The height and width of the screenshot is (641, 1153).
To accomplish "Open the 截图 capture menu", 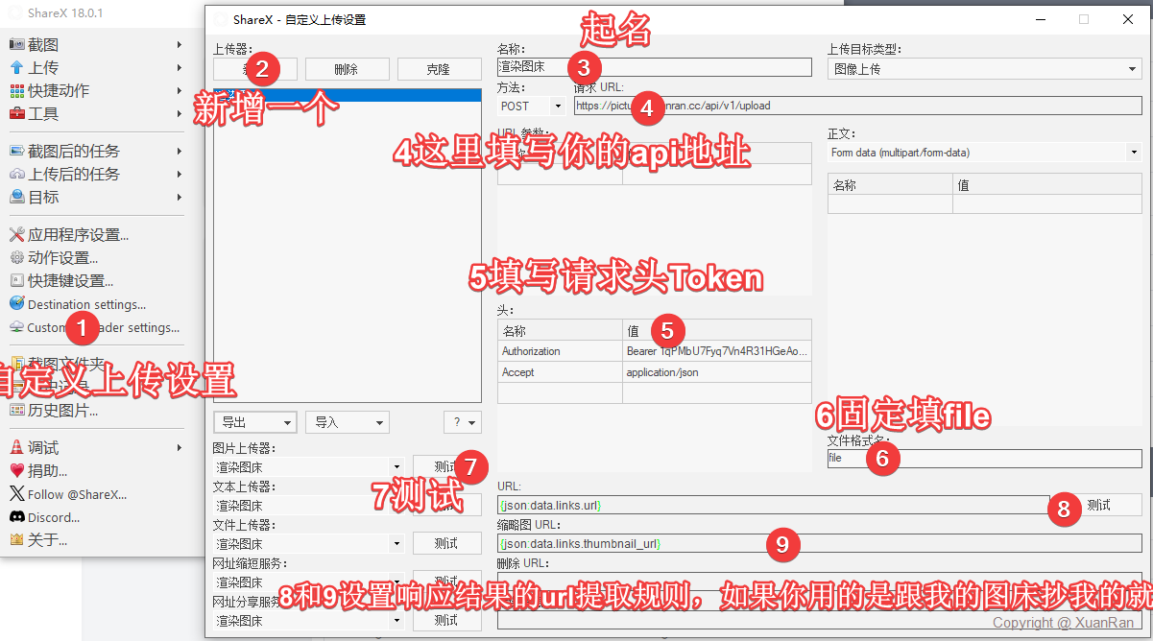I will (43, 45).
